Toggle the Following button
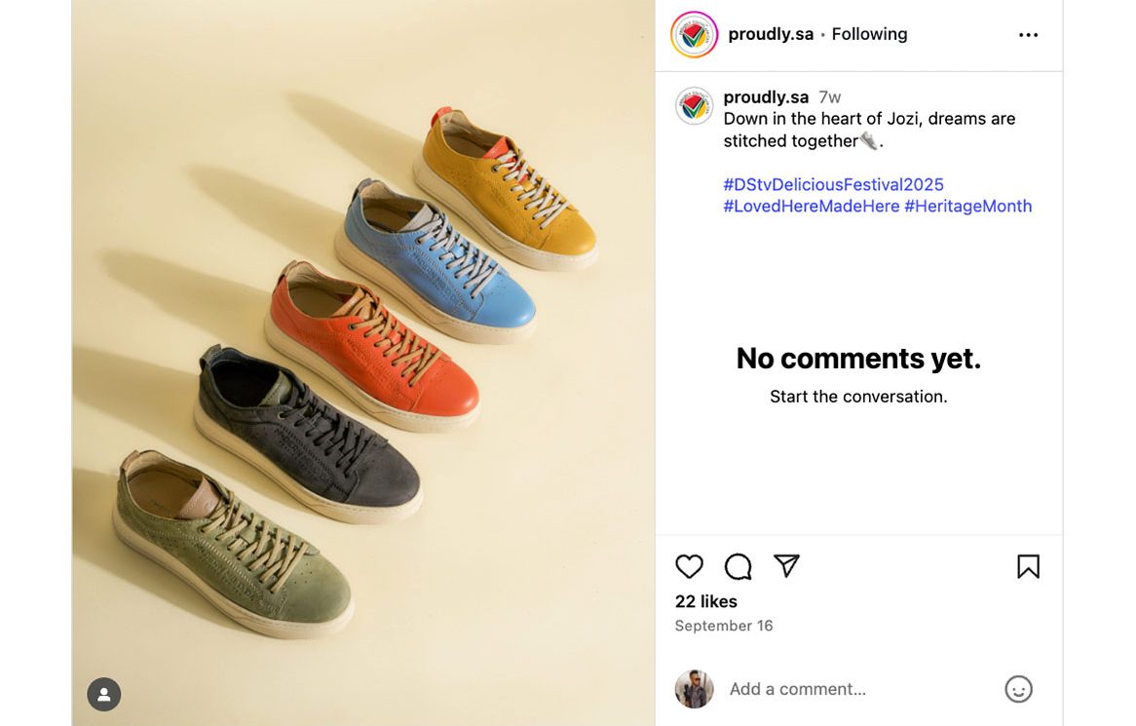The width and height of the screenshot is (1136, 726). (869, 34)
